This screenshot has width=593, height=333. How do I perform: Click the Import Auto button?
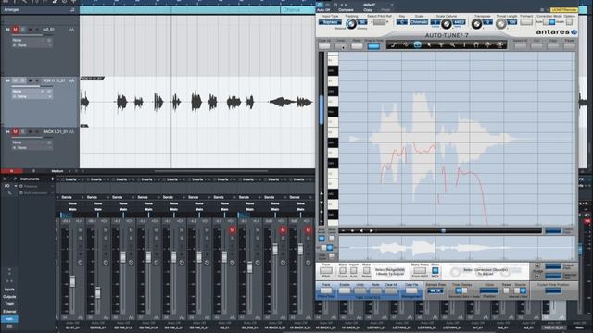(x=354, y=271)
